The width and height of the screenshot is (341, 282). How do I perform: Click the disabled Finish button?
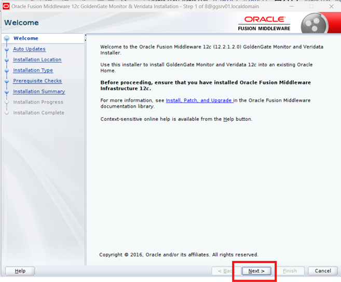290,271
